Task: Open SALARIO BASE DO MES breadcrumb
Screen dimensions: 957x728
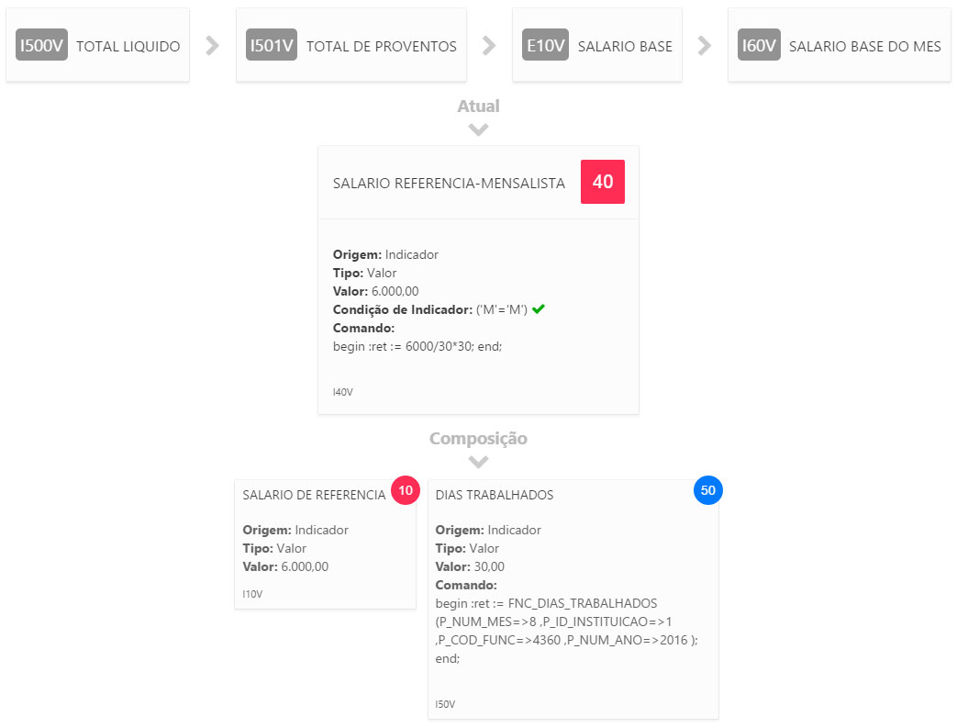Action: 864,46
